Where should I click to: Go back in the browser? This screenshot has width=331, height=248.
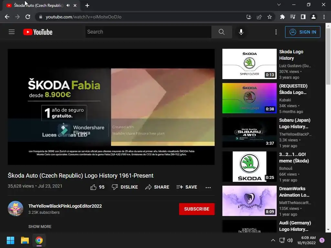click(x=7, y=17)
